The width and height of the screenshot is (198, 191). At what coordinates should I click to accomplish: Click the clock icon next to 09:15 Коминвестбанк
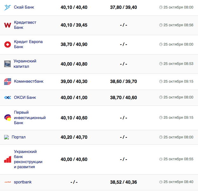pos(161,82)
